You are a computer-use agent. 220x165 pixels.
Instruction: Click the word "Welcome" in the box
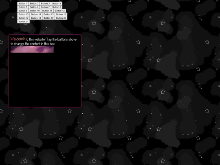tap(18, 39)
